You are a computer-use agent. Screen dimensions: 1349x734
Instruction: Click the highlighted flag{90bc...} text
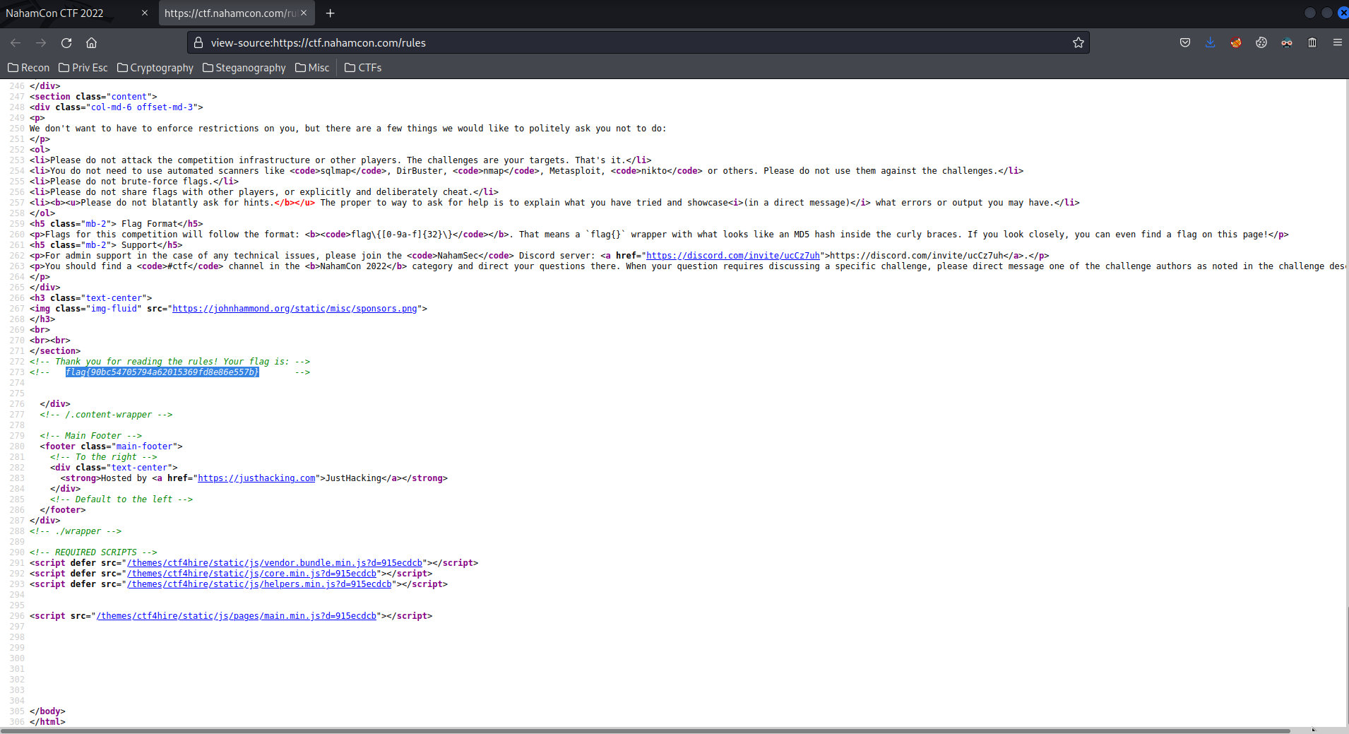tap(162, 372)
